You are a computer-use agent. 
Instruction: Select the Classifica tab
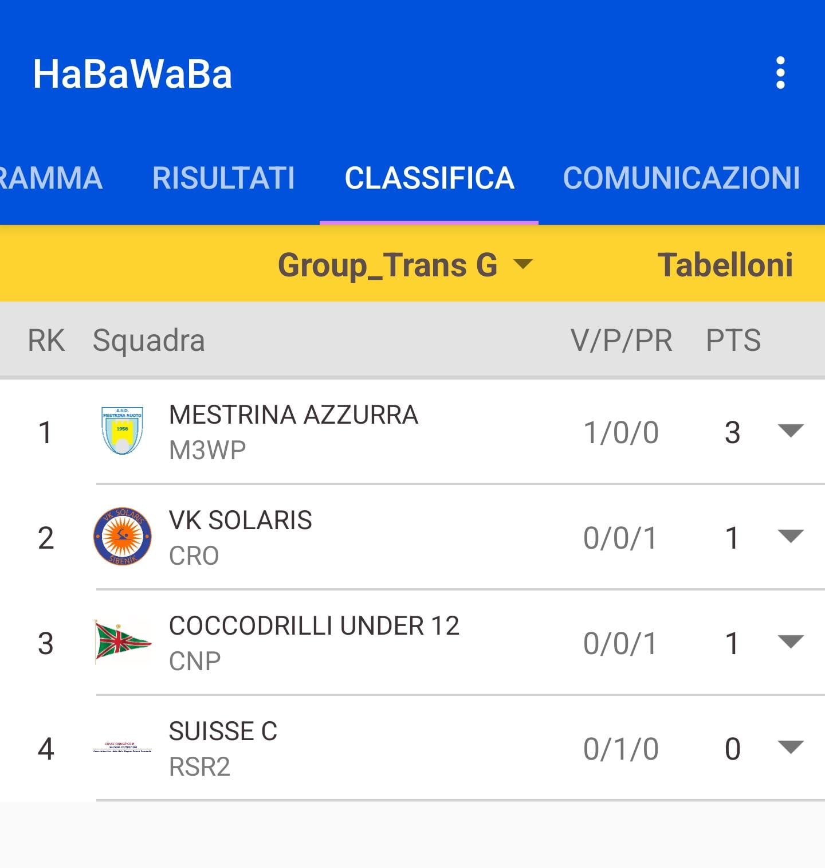tap(429, 178)
